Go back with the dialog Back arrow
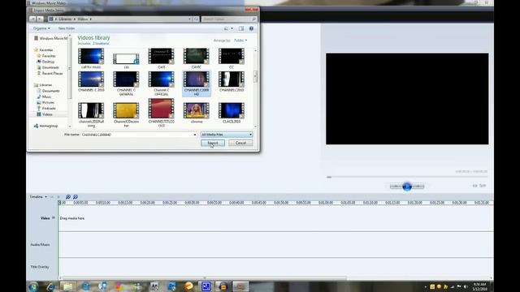 coord(32,19)
